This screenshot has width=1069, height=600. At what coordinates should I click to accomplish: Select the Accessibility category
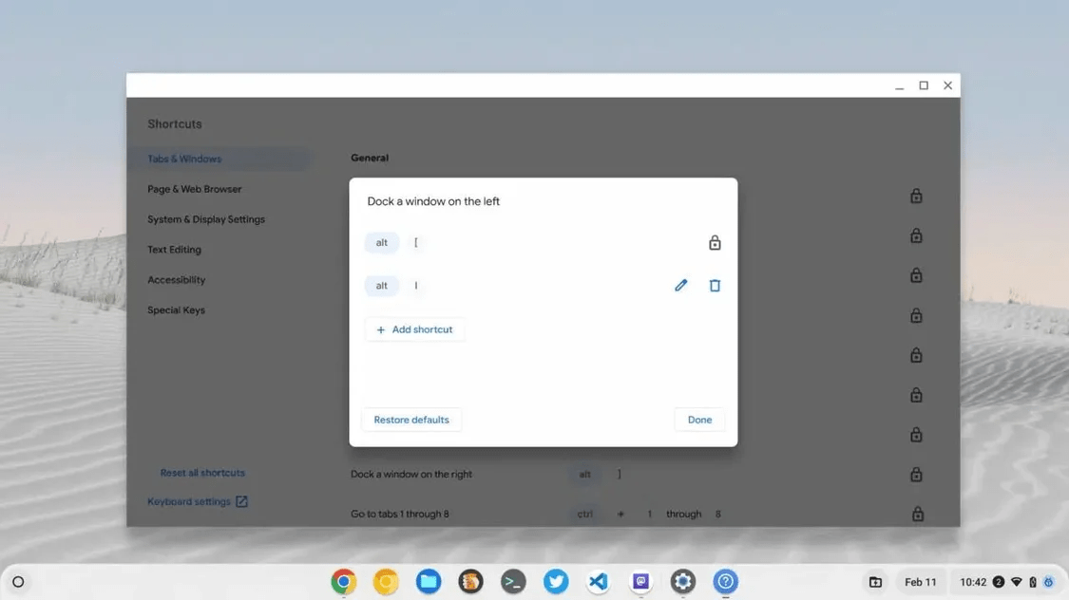click(x=176, y=279)
